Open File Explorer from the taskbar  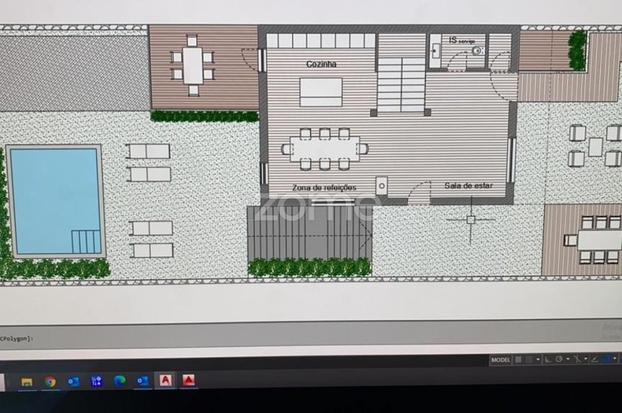(26, 381)
